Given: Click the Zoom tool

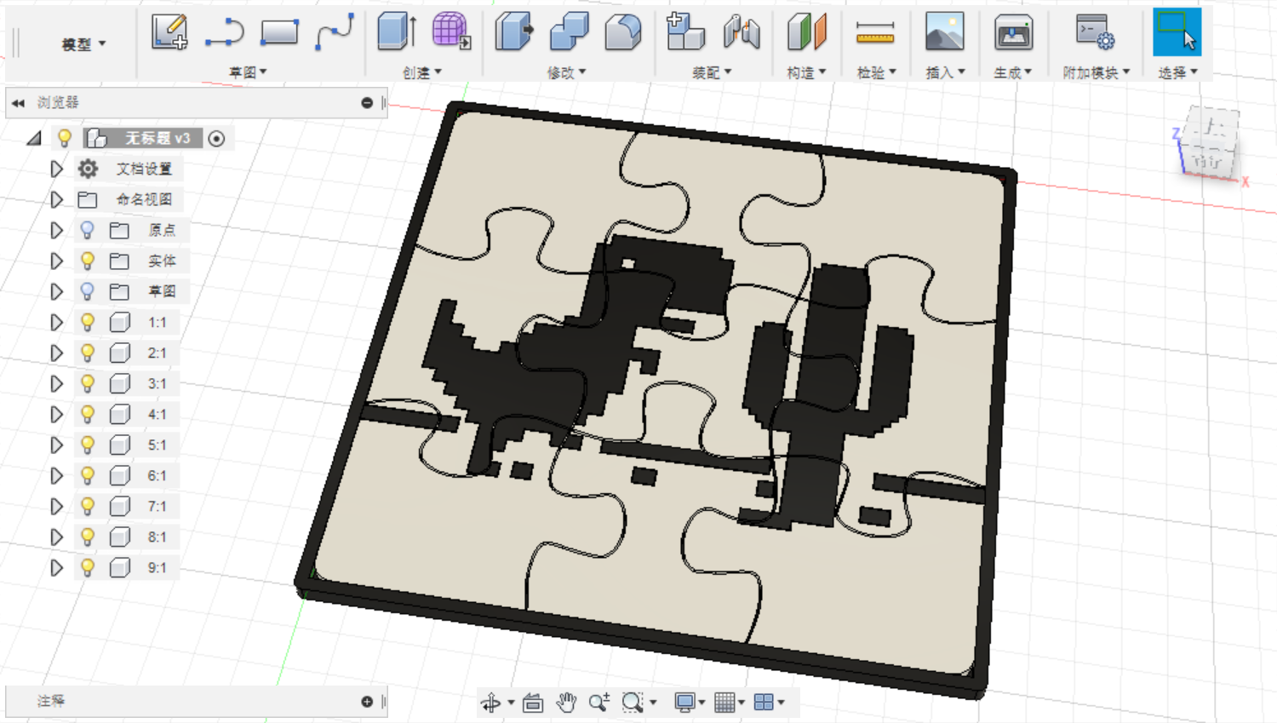Looking at the screenshot, I should click(599, 703).
